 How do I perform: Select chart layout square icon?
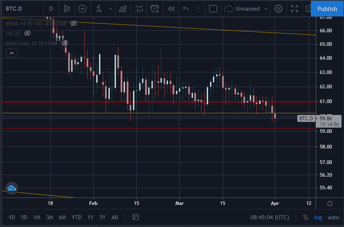click(213, 9)
